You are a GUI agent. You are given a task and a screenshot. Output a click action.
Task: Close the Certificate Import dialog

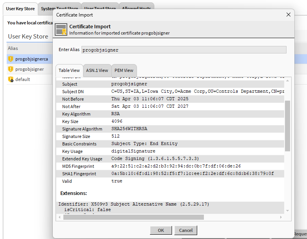point(289,15)
